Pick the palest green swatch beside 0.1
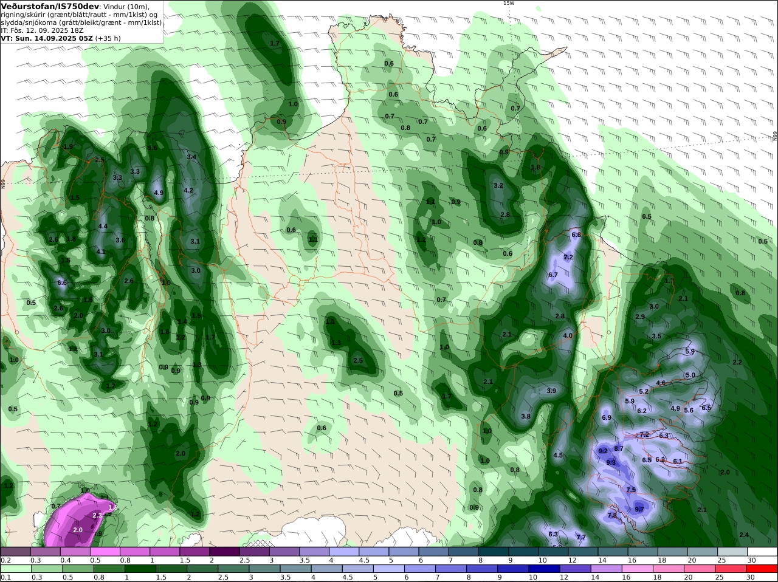This screenshot has height=582, width=778. tap(15, 569)
